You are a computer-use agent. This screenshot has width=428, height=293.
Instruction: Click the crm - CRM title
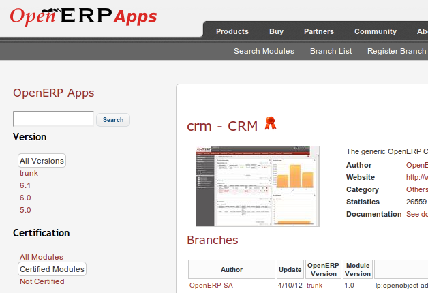[x=222, y=126]
